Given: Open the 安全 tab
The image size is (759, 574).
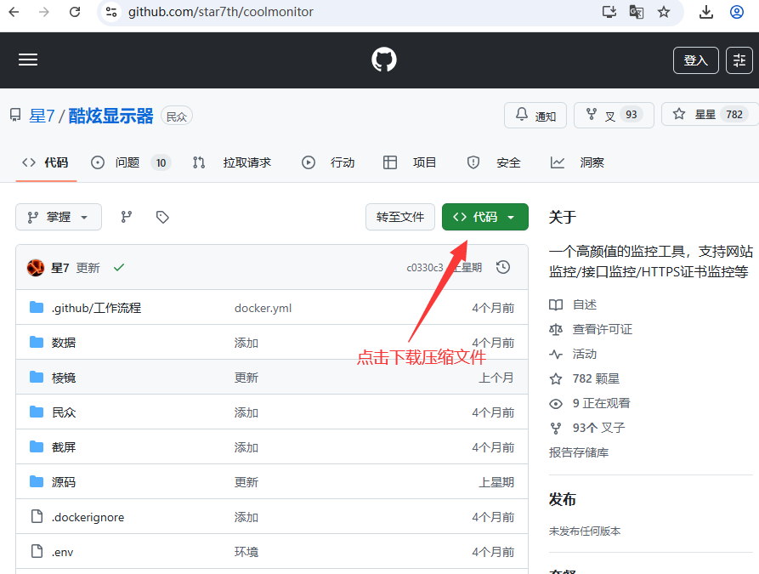Looking at the screenshot, I should [x=494, y=162].
